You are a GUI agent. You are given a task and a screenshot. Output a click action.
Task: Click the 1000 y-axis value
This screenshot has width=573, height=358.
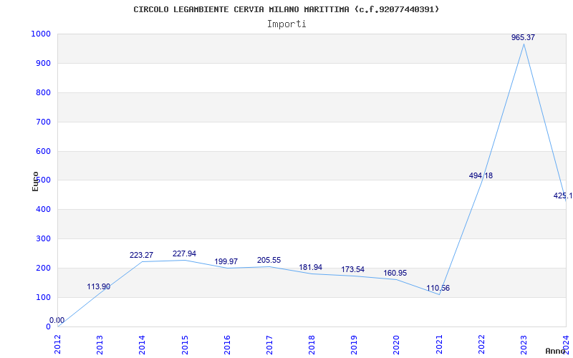click(x=40, y=34)
